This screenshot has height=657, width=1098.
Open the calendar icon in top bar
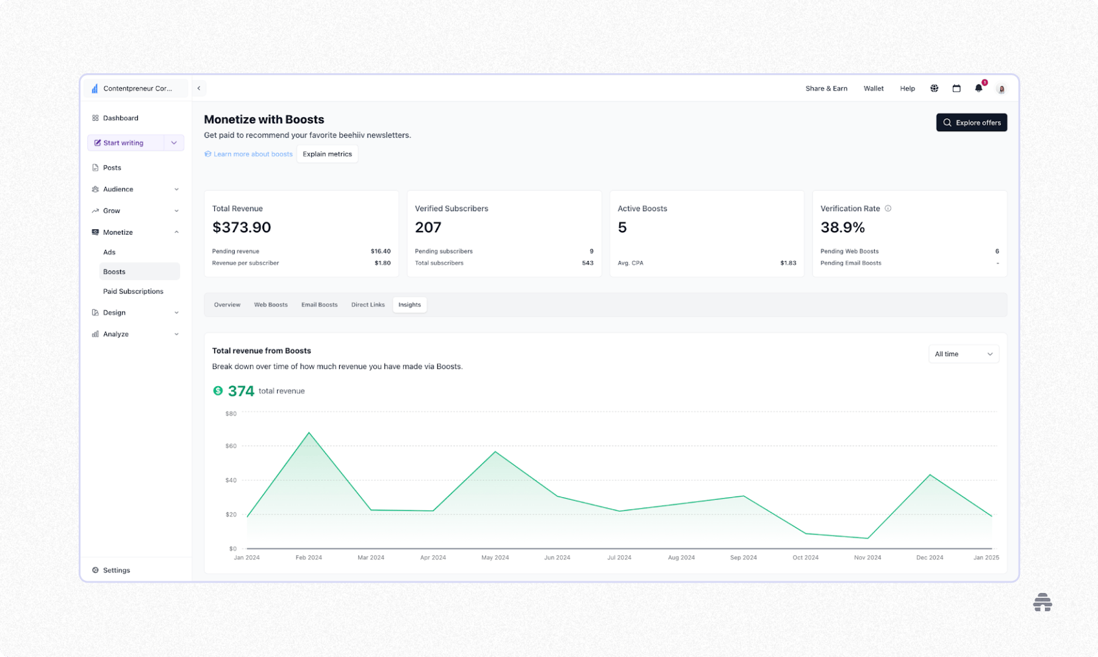point(956,88)
